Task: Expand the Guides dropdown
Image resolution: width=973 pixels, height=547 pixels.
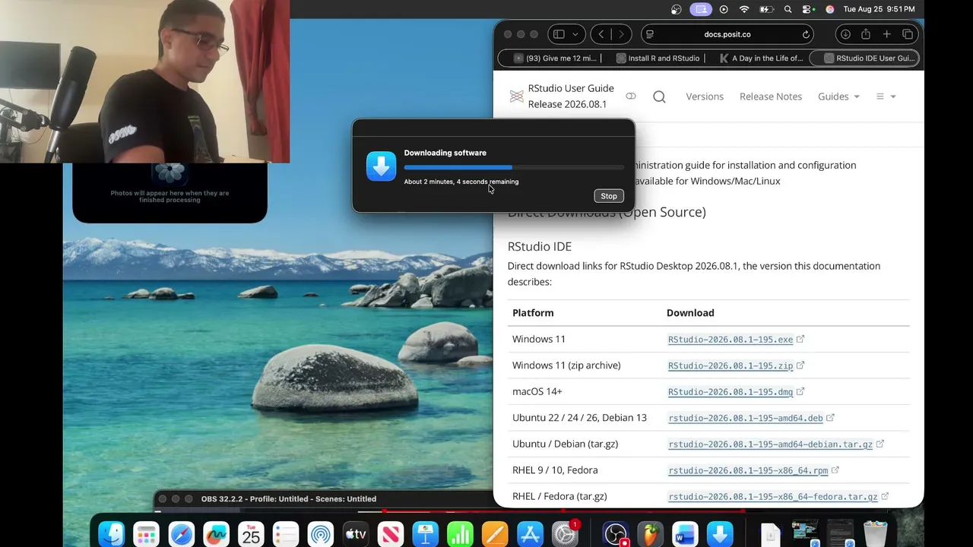Action: pyautogui.click(x=838, y=96)
